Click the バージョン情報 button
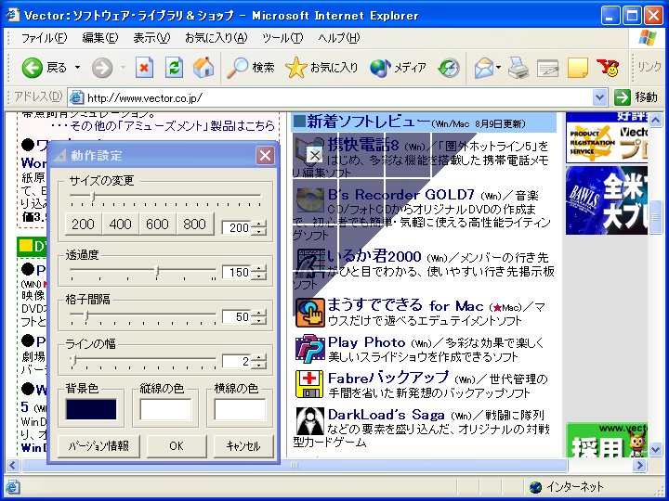 point(98,446)
